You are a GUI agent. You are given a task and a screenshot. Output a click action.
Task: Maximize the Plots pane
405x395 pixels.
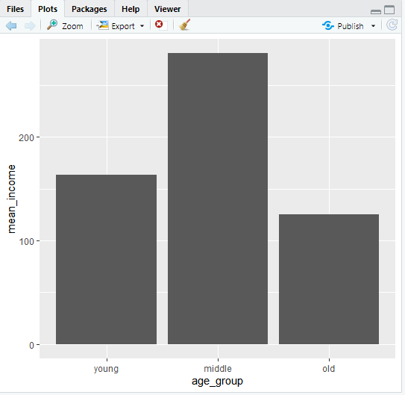[x=389, y=10]
